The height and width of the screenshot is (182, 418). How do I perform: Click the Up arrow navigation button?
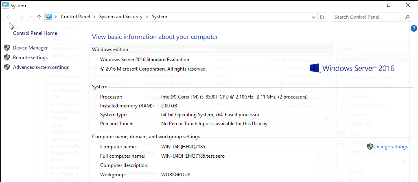(x=39, y=17)
